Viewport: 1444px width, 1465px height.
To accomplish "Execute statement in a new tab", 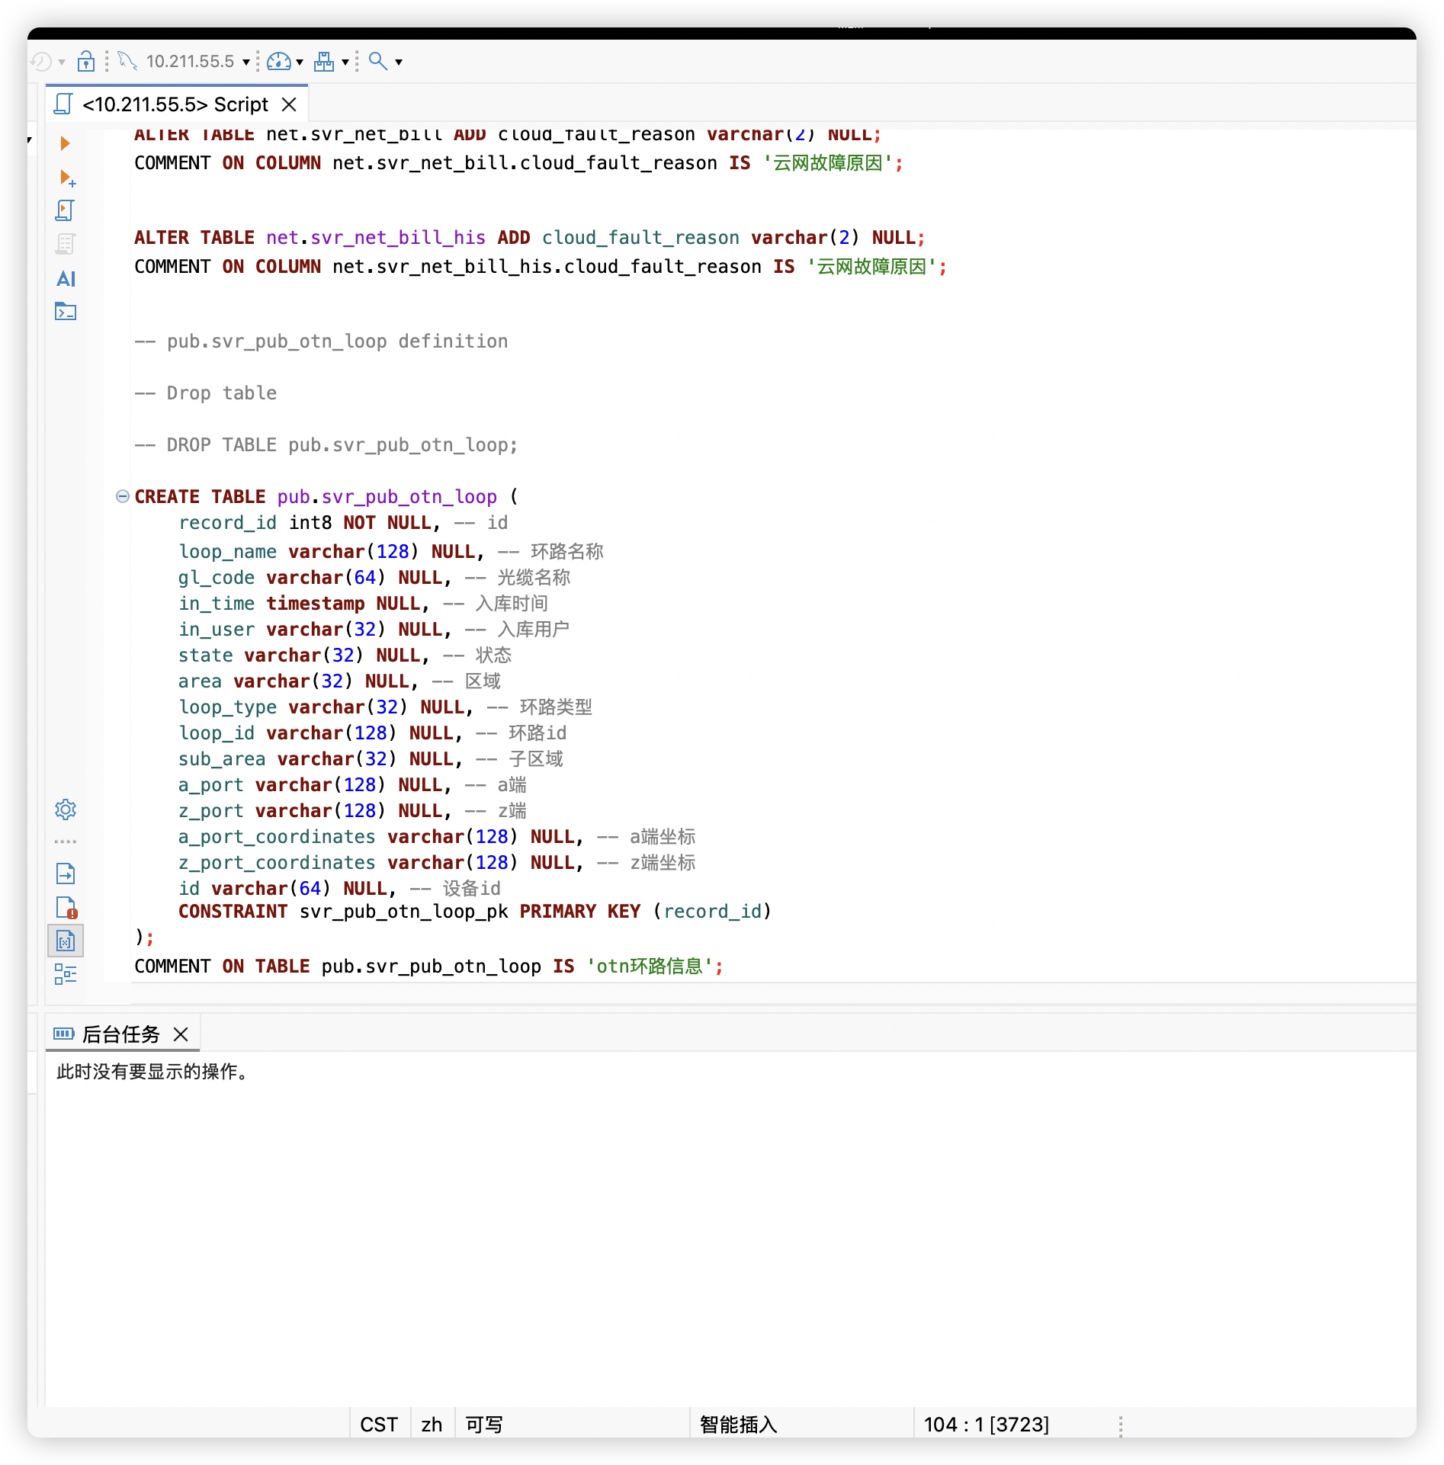I will pyautogui.click(x=67, y=178).
